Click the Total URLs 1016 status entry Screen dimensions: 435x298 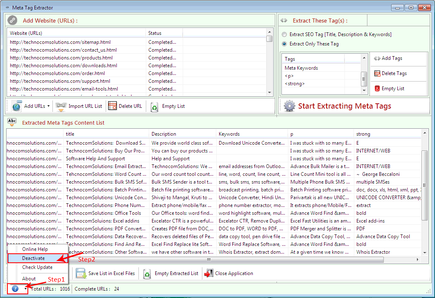point(50,289)
